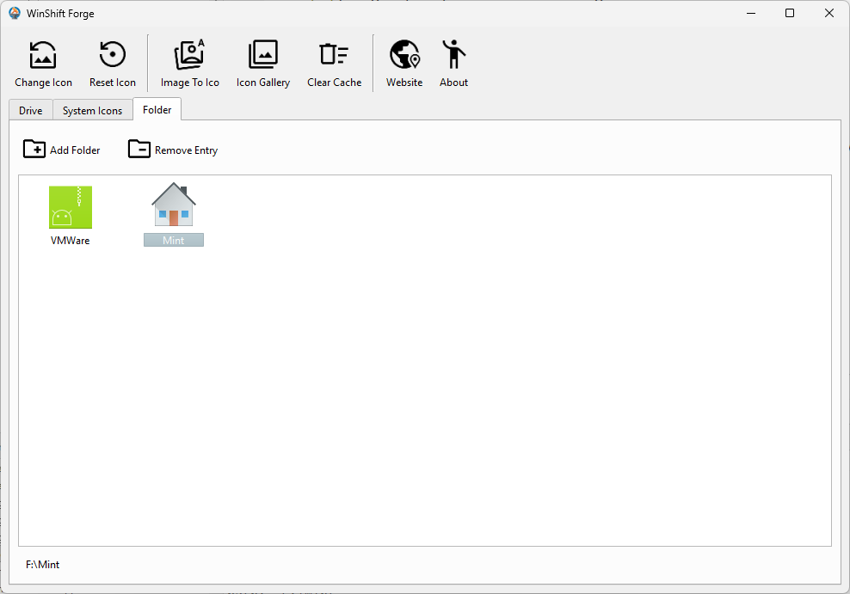Click the F:\Mint path in status bar

point(43,565)
